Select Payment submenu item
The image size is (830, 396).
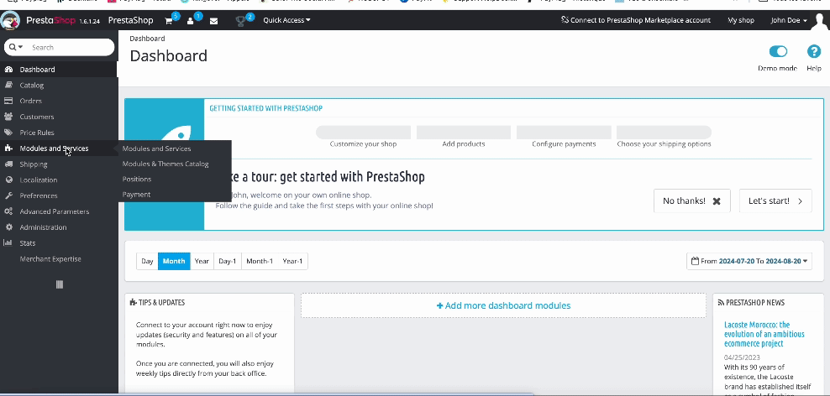(137, 195)
